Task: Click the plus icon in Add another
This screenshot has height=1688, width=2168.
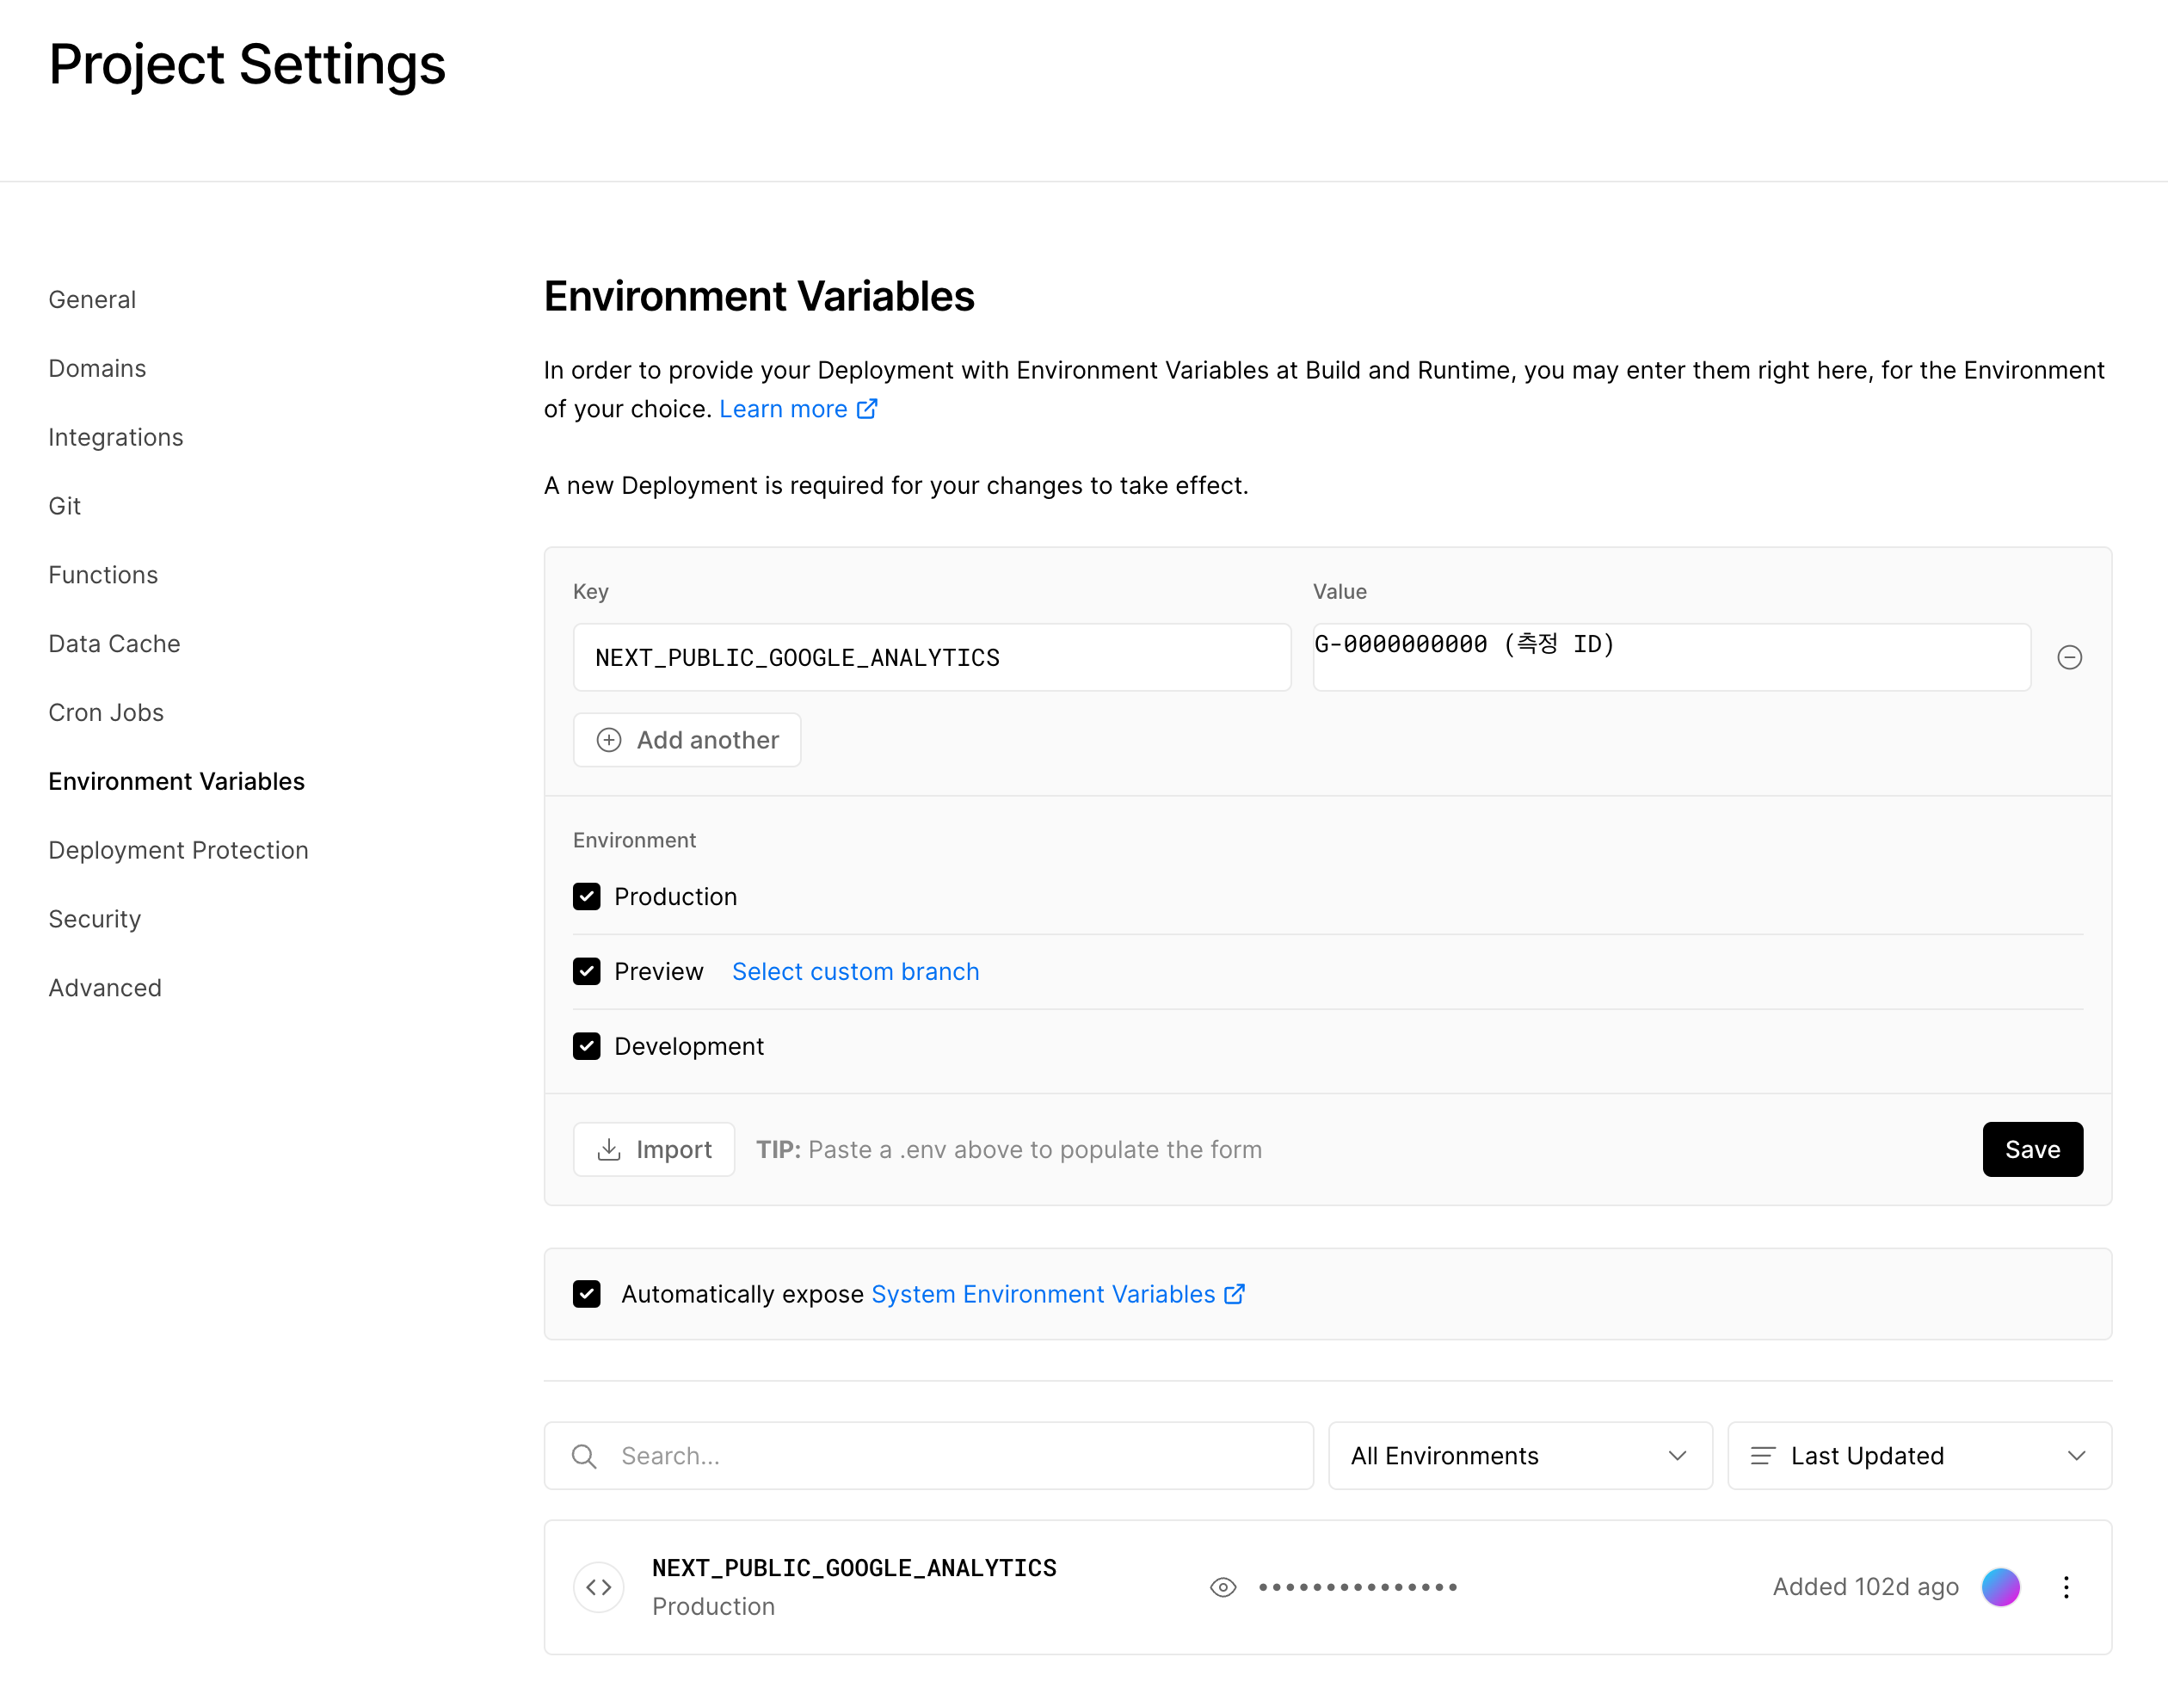Action: pos(608,740)
